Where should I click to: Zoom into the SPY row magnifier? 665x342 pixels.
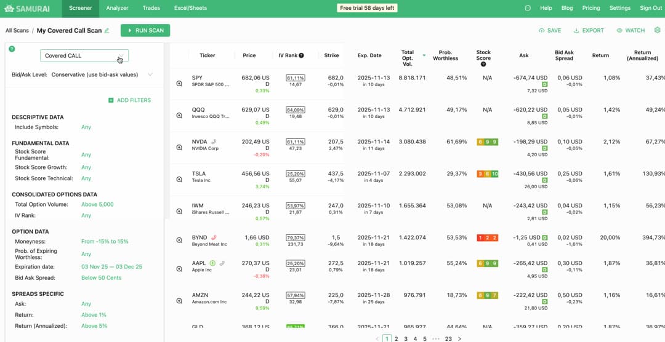tap(179, 84)
